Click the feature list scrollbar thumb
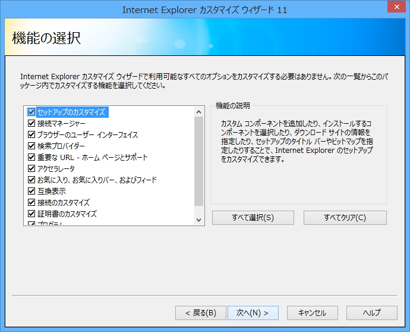The image size is (410, 332). tap(198, 161)
